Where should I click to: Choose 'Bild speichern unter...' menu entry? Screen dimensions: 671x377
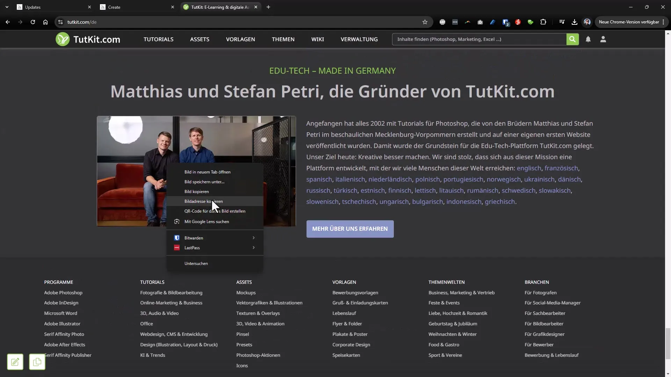(x=215, y=182)
